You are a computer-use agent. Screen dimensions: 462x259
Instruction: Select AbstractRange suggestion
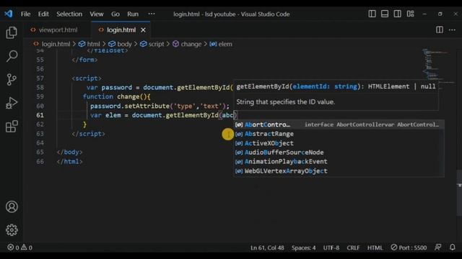point(339,134)
